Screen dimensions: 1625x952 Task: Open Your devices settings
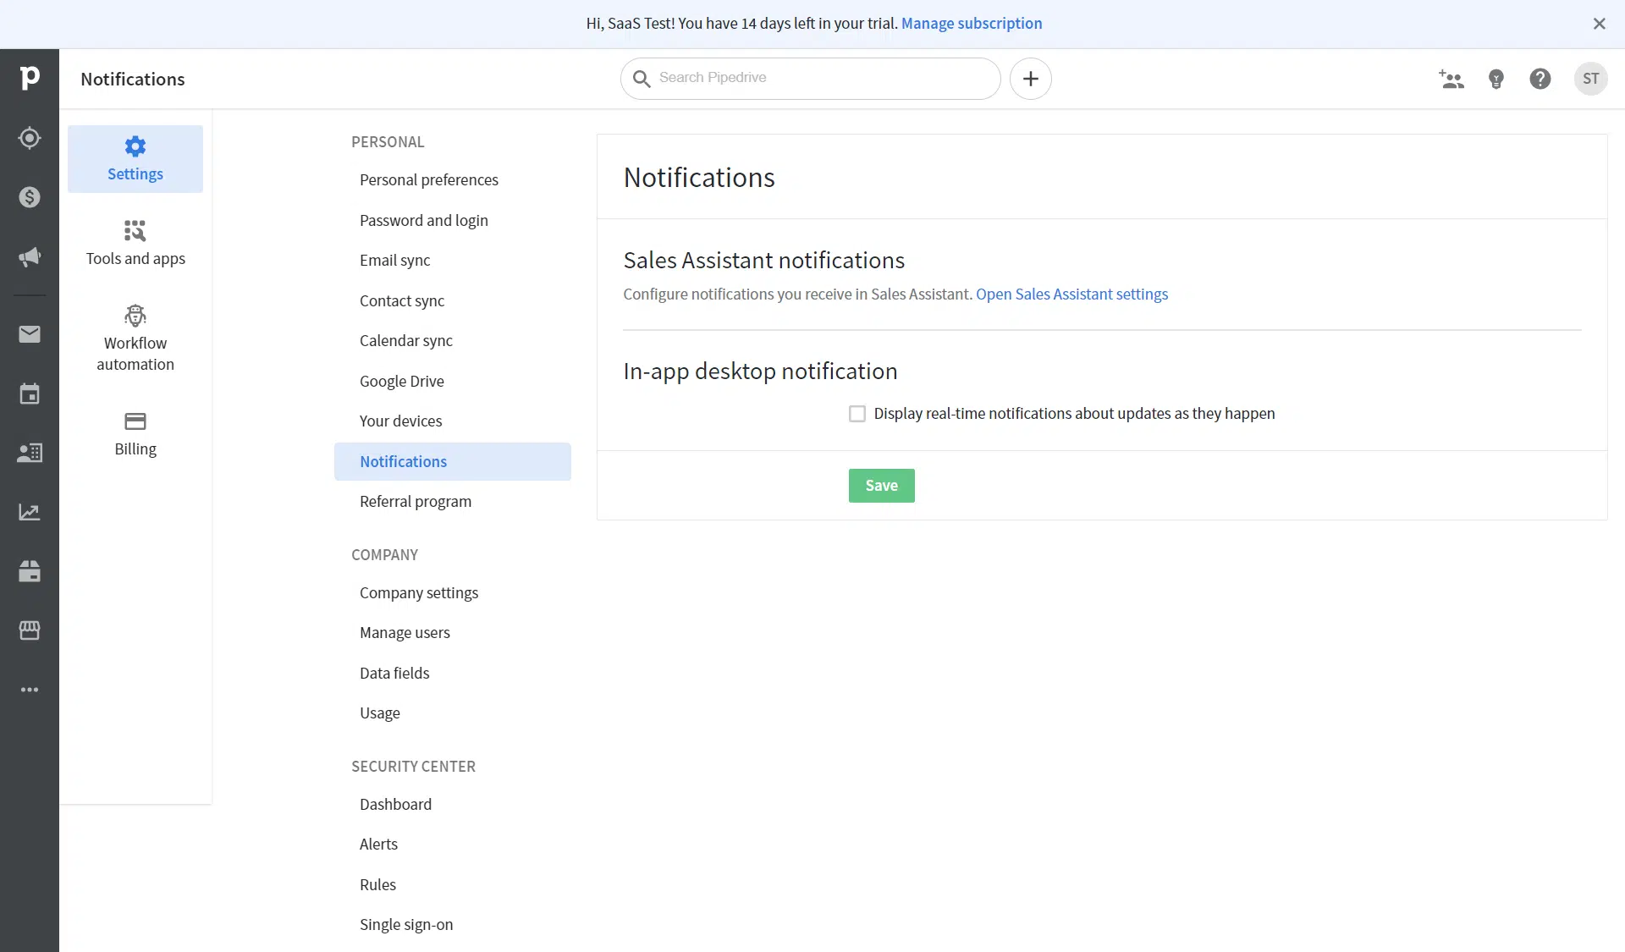(453, 421)
